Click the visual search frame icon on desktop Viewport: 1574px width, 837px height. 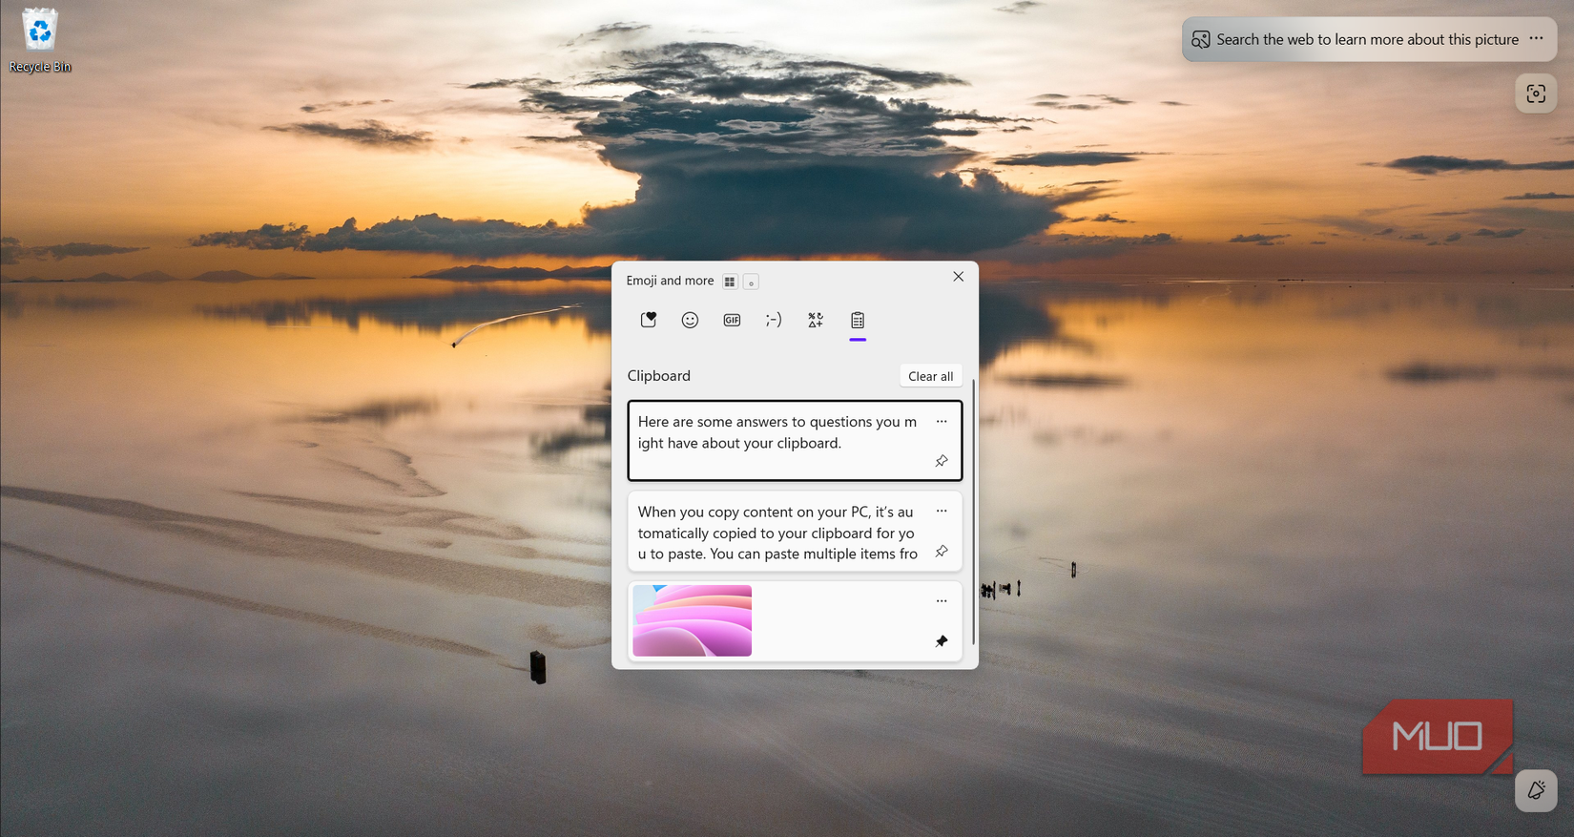point(1536,94)
